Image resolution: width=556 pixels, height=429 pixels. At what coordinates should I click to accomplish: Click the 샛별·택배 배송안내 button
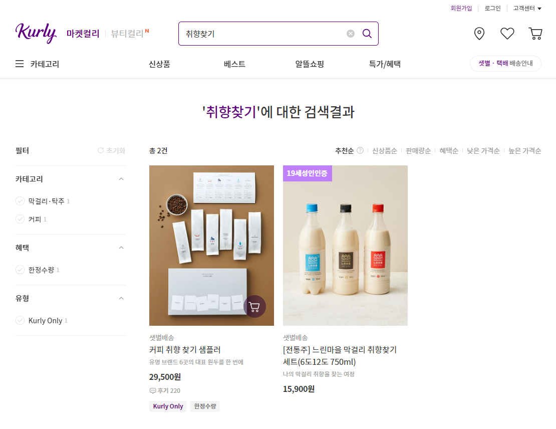(505, 64)
